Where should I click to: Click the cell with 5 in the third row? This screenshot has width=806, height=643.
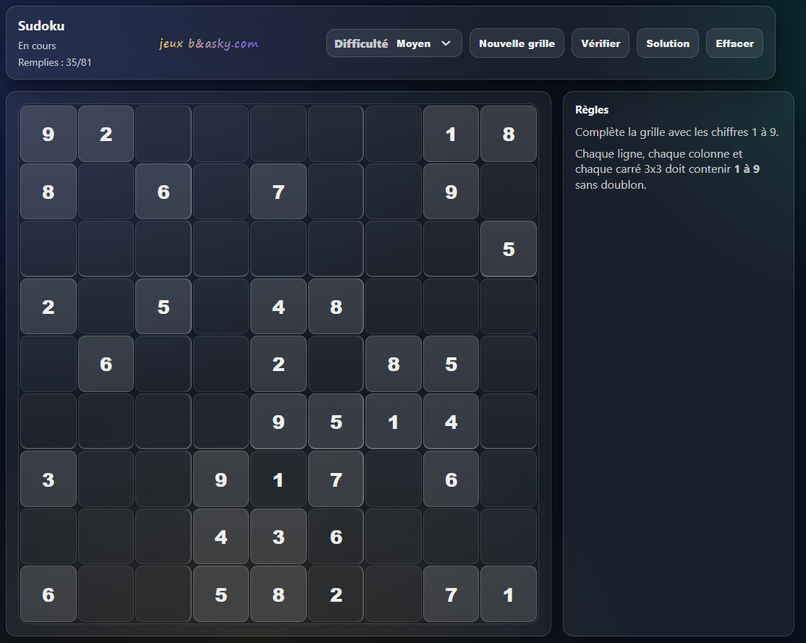[509, 249]
